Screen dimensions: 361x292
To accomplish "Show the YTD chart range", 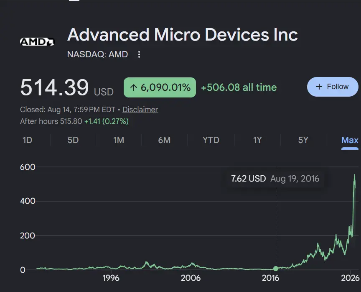I will pos(211,140).
